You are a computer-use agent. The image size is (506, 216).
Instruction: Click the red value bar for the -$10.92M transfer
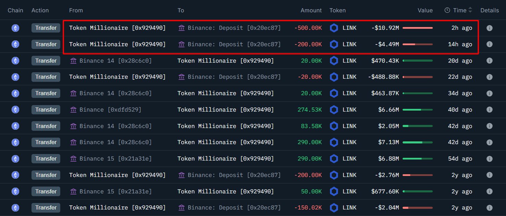pos(418,28)
